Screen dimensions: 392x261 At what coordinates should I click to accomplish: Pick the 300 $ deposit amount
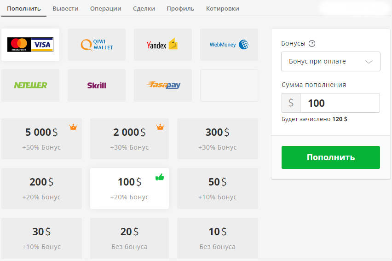pyautogui.click(x=217, y=139)
